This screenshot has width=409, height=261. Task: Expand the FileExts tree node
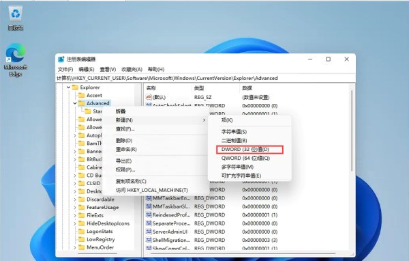[x=75, y=215]
